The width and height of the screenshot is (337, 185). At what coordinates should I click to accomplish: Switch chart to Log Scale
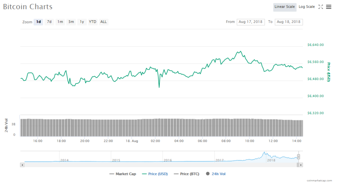click(307, 7)
